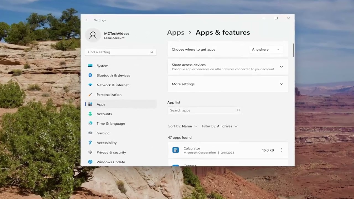Go back with the Settings back arrow

tap(87, 20)
